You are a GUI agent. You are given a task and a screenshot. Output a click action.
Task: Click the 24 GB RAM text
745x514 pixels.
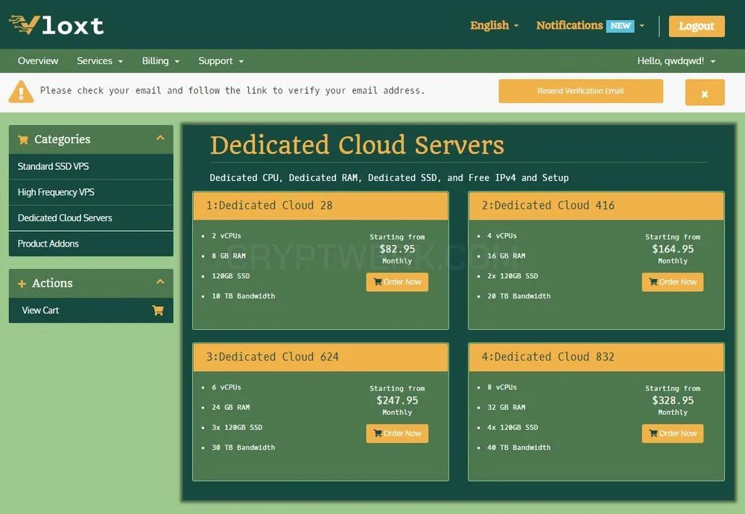click(230, 407)
